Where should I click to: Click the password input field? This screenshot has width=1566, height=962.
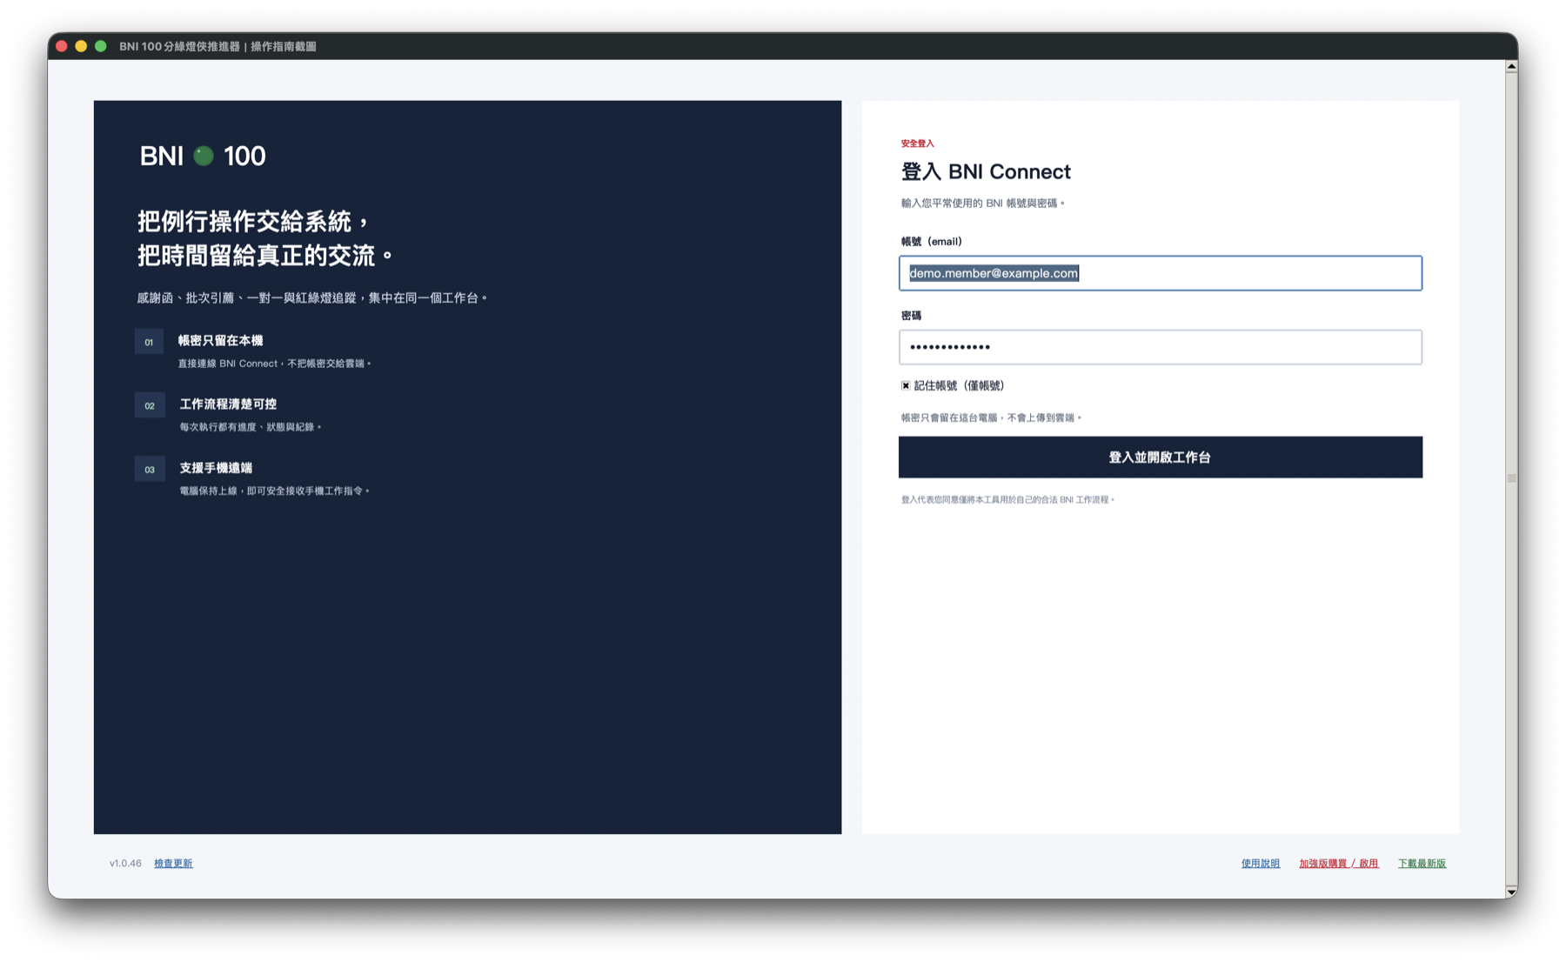pos(1160,347)
